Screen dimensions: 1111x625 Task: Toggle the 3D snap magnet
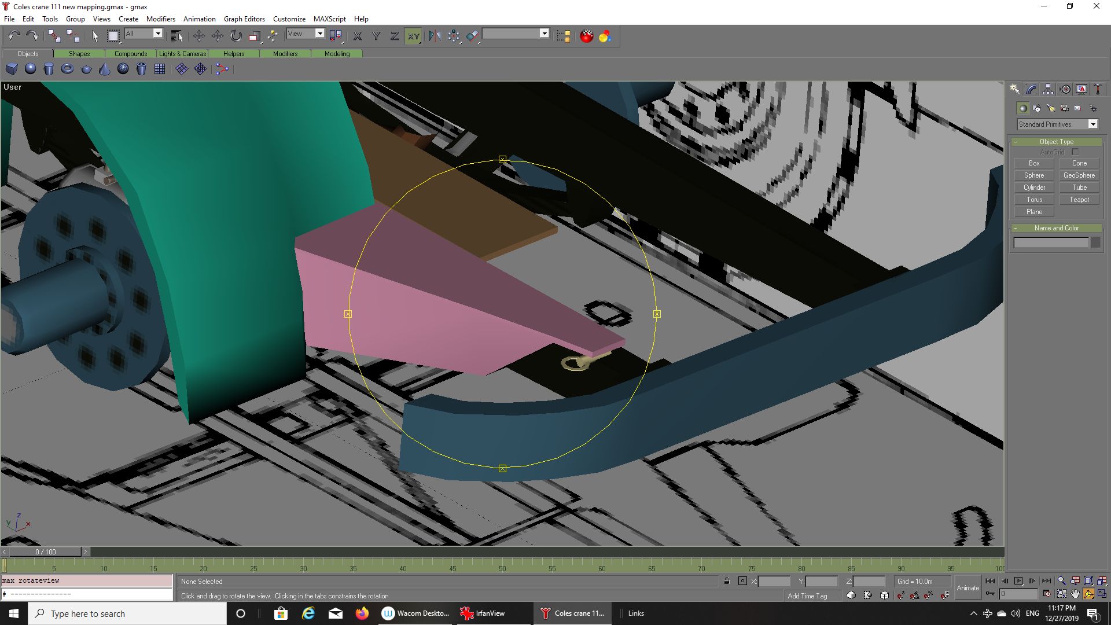[x=901, y=595]
